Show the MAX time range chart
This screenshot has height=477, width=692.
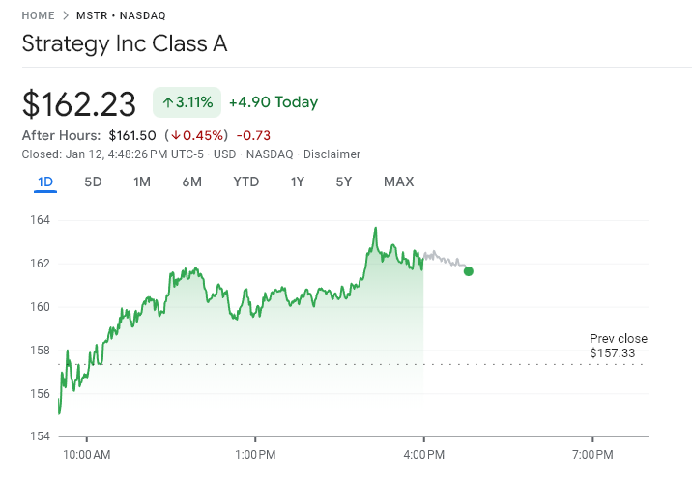[x=398, y=182]
